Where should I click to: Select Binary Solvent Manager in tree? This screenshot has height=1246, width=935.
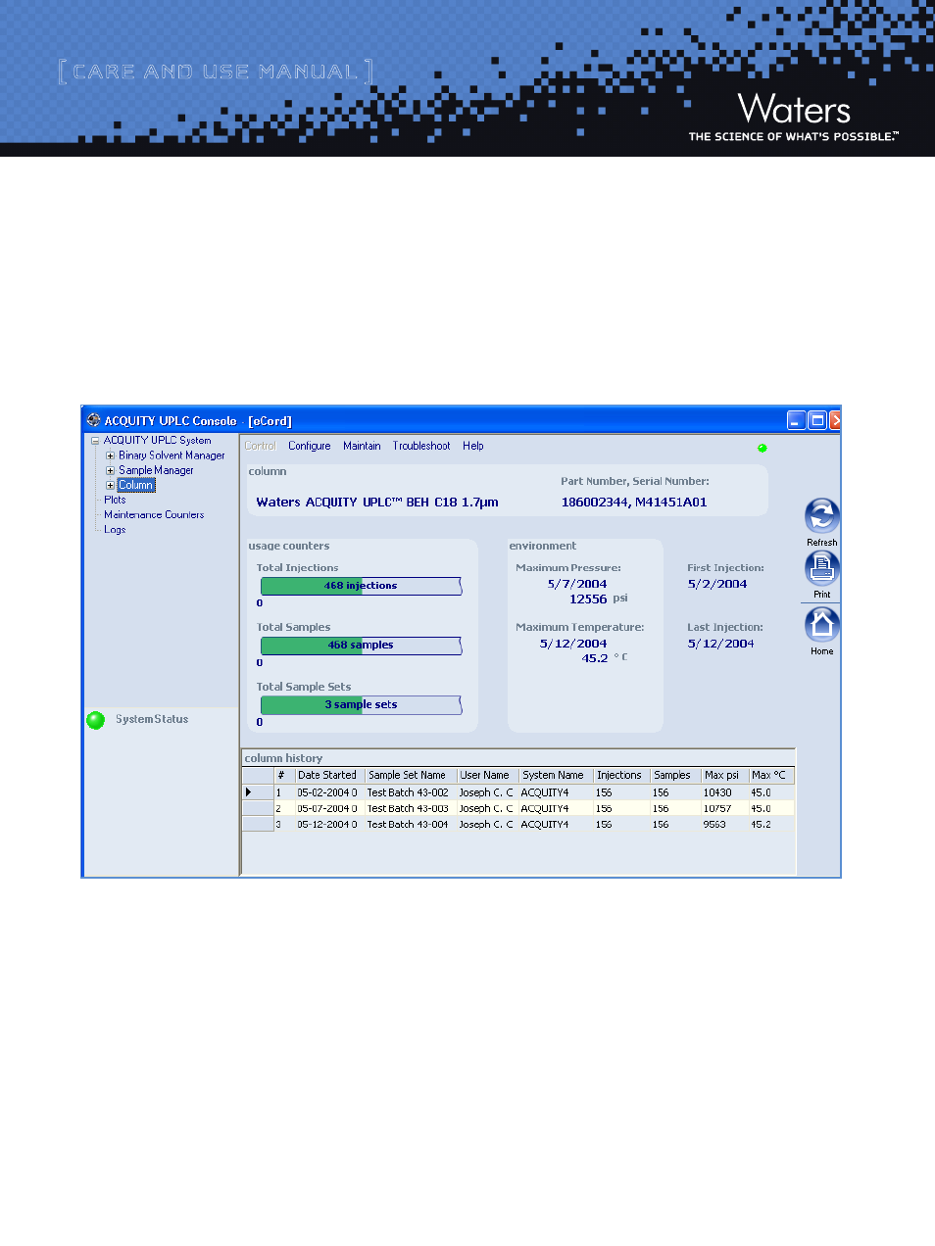pos(172,455)
